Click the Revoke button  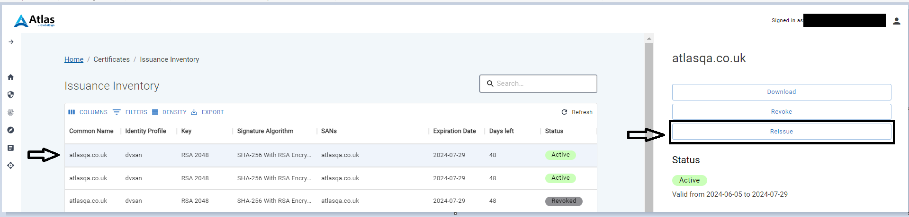point(781,112)
